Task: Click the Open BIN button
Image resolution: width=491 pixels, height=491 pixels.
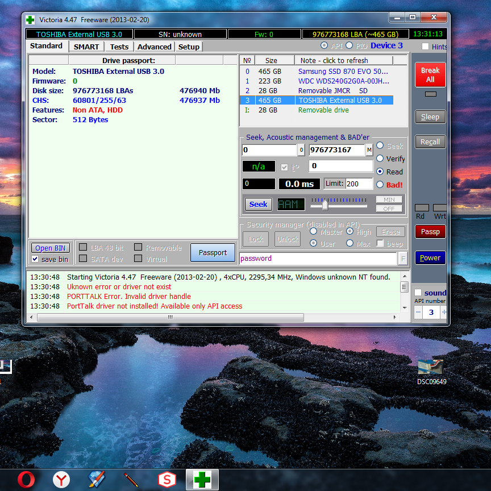Action: coord(51,248)
